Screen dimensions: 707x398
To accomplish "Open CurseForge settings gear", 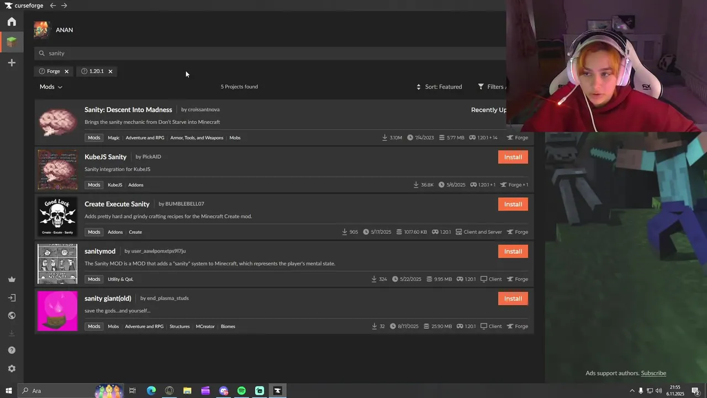I will pyautogui.click(x=12, y=369).
